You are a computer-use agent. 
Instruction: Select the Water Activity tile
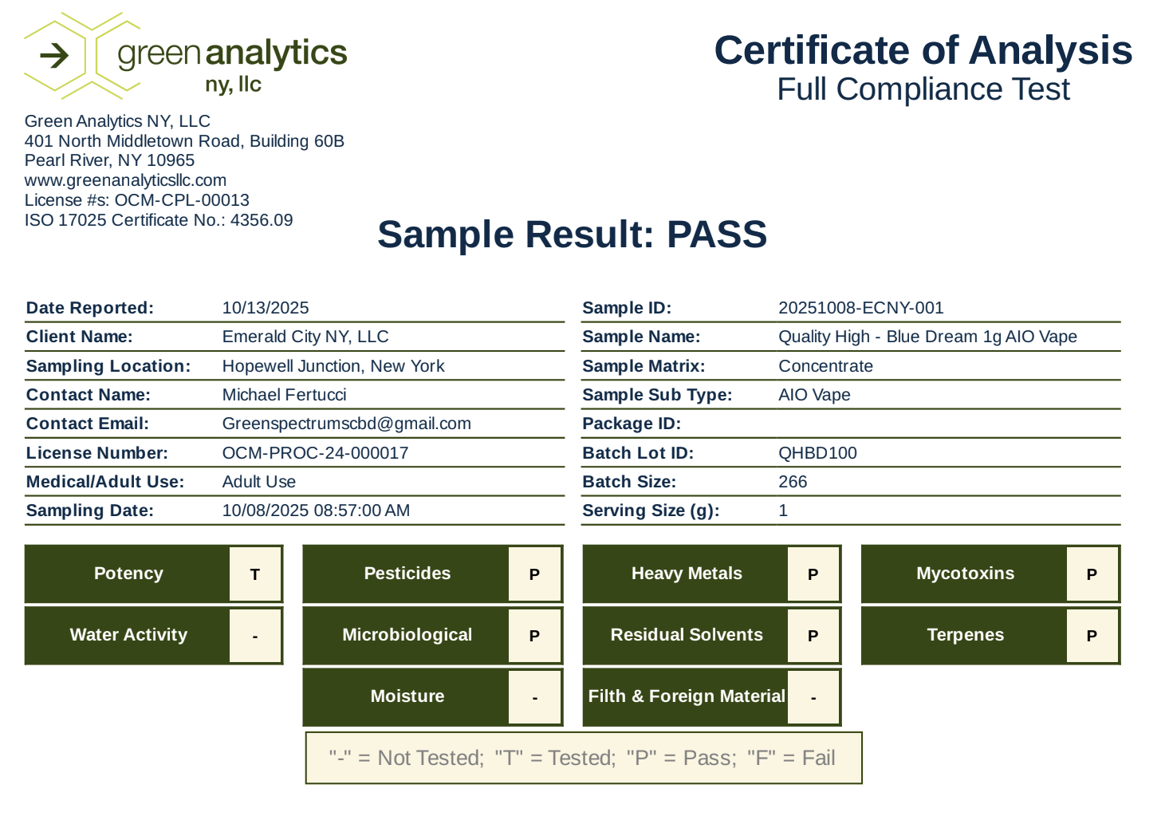coord(153,636)
